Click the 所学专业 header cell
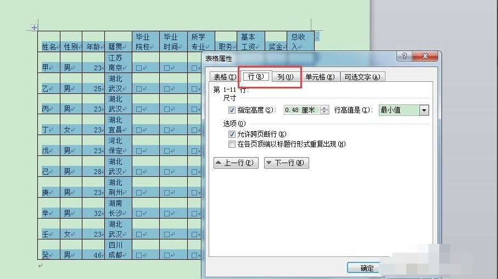498x279 pixels. click(202, 41)
